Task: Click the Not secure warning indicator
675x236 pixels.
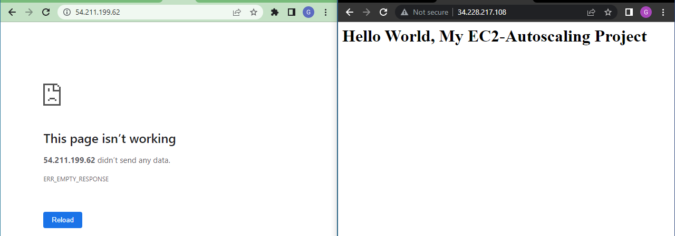Action: [x=425, y=12]
